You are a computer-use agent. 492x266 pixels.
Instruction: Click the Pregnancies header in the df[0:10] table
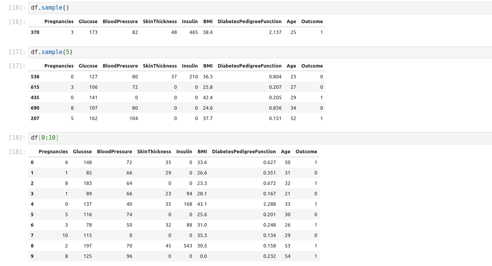pos(53,152)
